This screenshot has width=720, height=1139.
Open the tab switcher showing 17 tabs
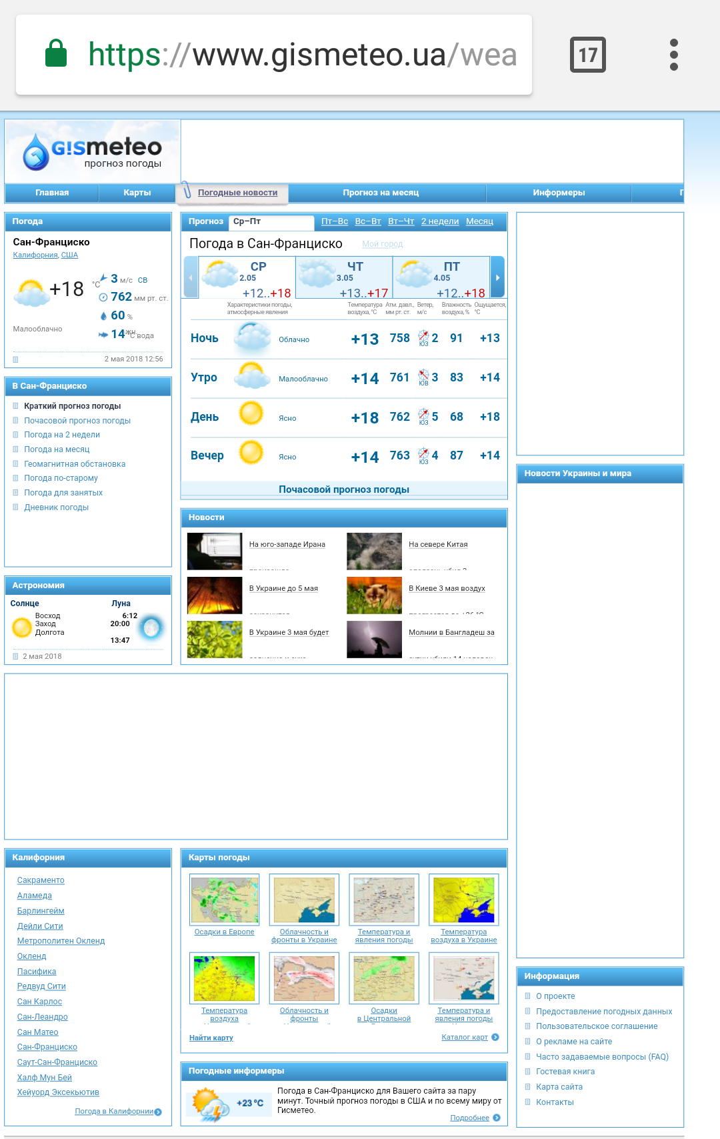coord(587,55)
